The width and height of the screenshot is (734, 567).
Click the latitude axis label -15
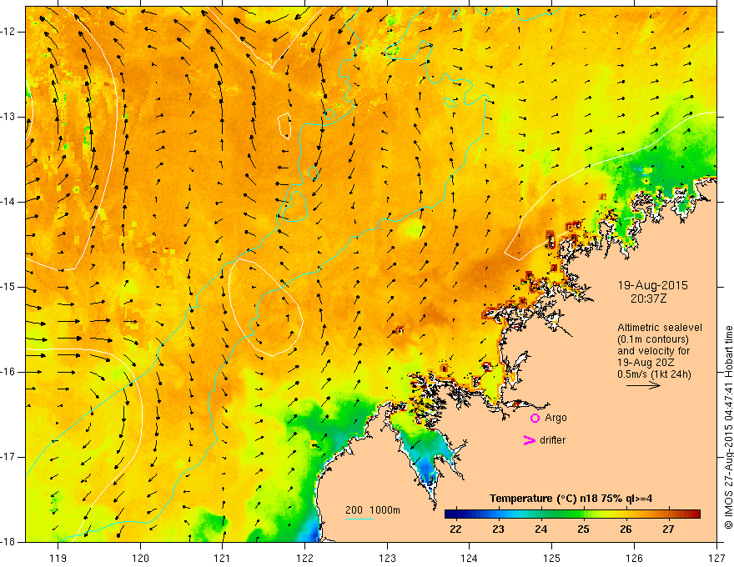click(8, 287)
